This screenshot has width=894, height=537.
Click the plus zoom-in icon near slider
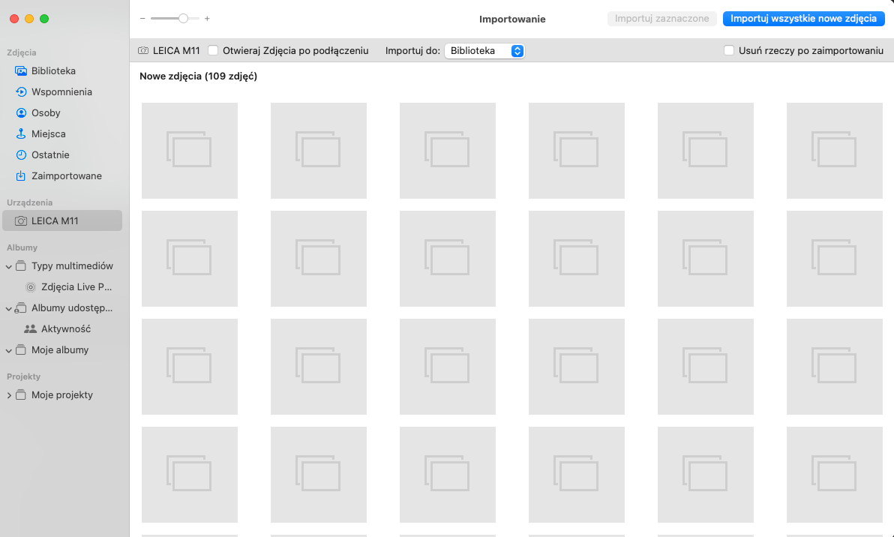coord(207,19)
